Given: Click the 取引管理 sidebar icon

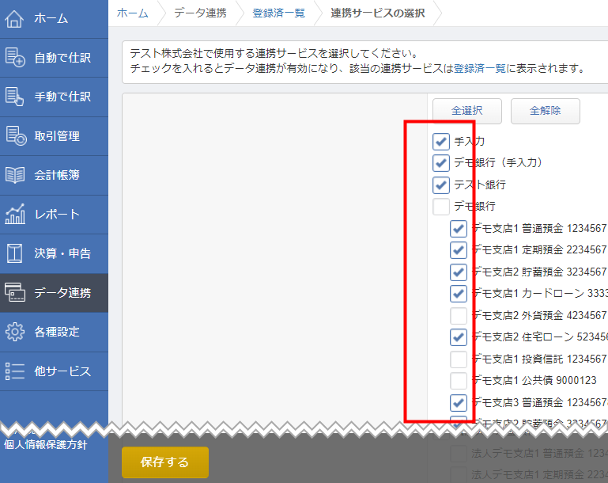Looking at the screenshot, I should [16, 136].
